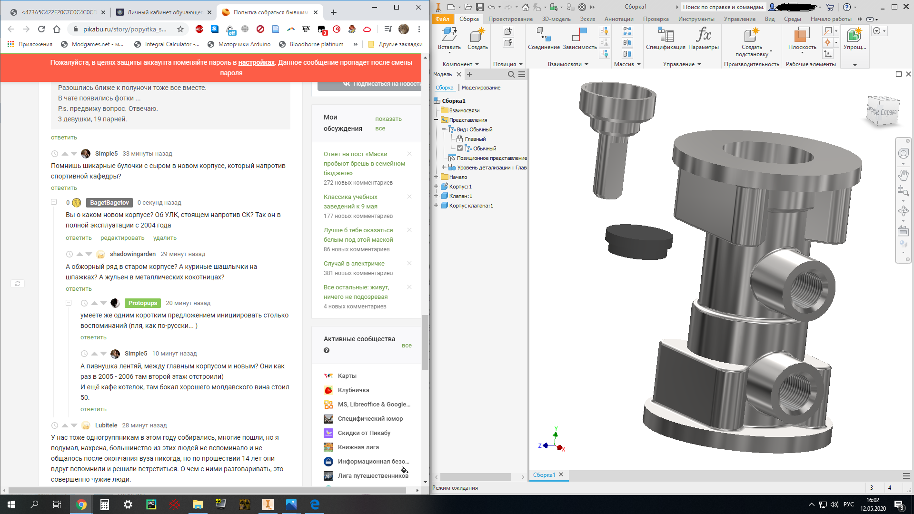
Task: Select the Зависимость constraint tool
Action: 579,35
